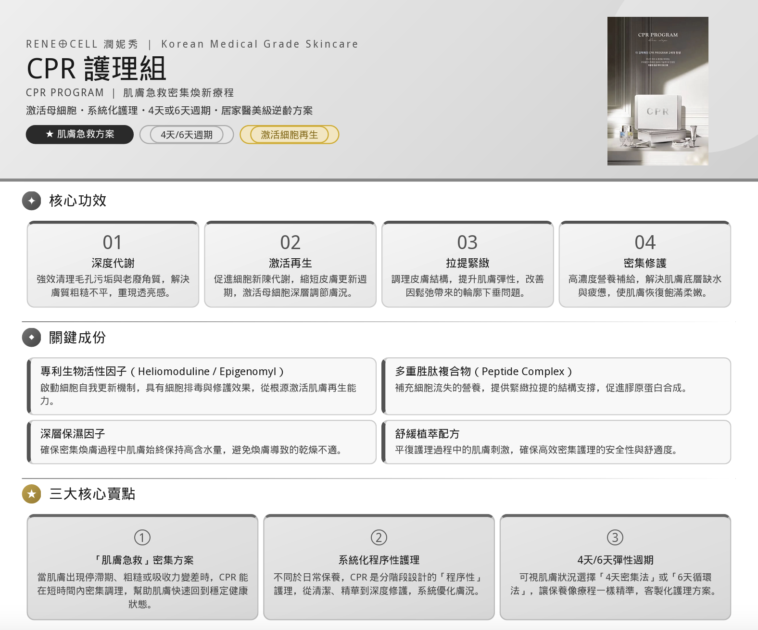The image size is (758, 630).
Task: Click the 4天/6天週期 pill badge
Action: 187,135
